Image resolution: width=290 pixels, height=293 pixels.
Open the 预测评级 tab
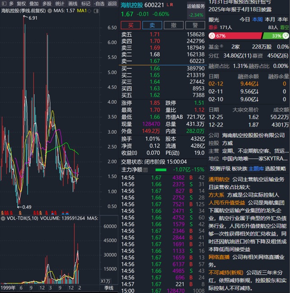click(x=220, y=169)
